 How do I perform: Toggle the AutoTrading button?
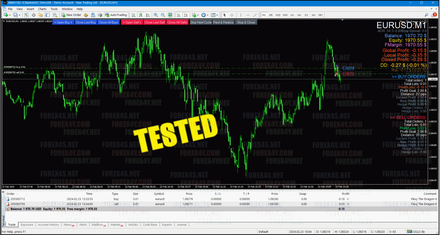(116, 15)
